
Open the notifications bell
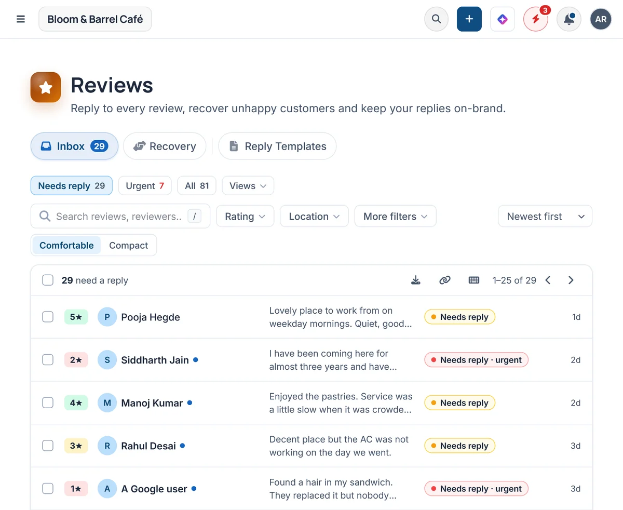click(569, 19)
